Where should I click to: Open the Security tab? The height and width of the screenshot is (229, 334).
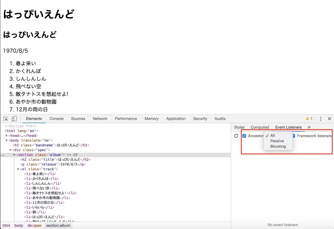(200, 119)
